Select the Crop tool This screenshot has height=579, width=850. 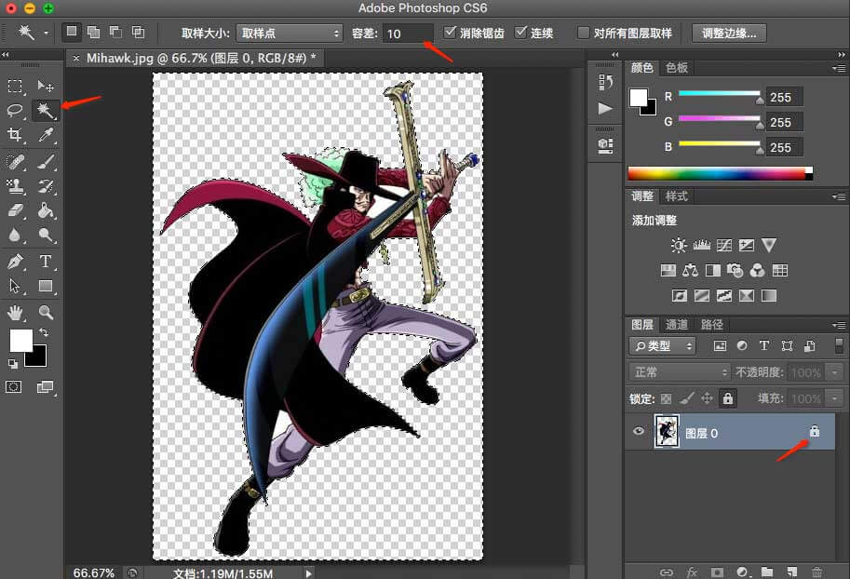pos(15,134)
